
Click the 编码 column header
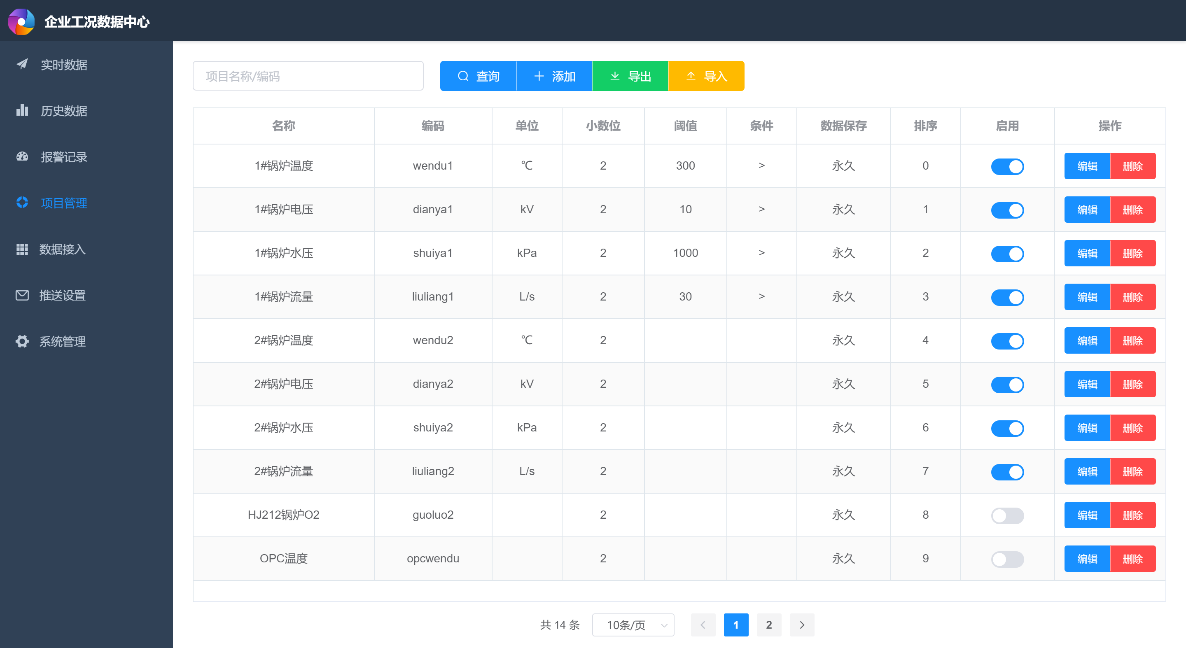(x=433, y=126)
